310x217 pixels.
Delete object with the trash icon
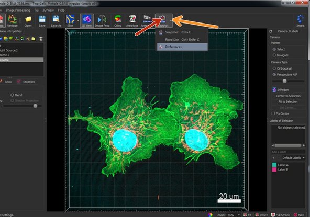click(x=41, y=39)
